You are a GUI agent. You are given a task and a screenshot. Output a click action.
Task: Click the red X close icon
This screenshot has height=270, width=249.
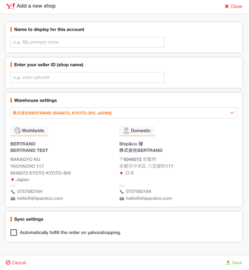coord(227,6)
